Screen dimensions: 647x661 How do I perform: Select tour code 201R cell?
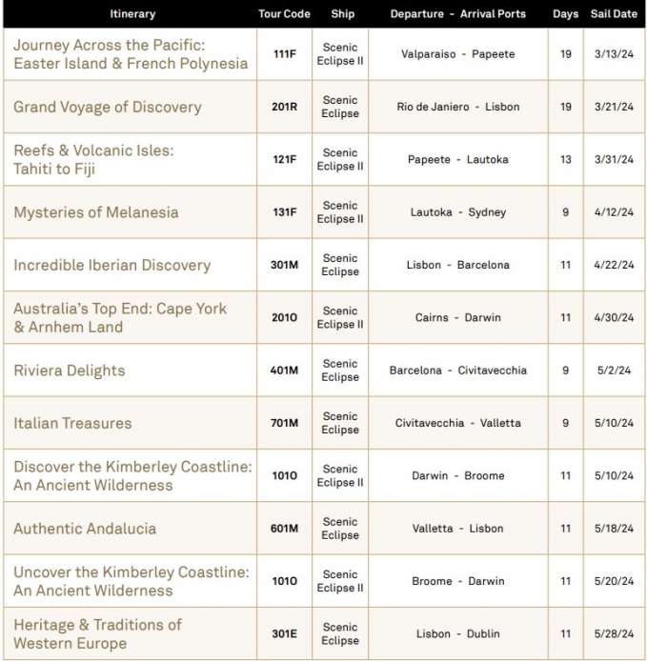coord(284,107)
